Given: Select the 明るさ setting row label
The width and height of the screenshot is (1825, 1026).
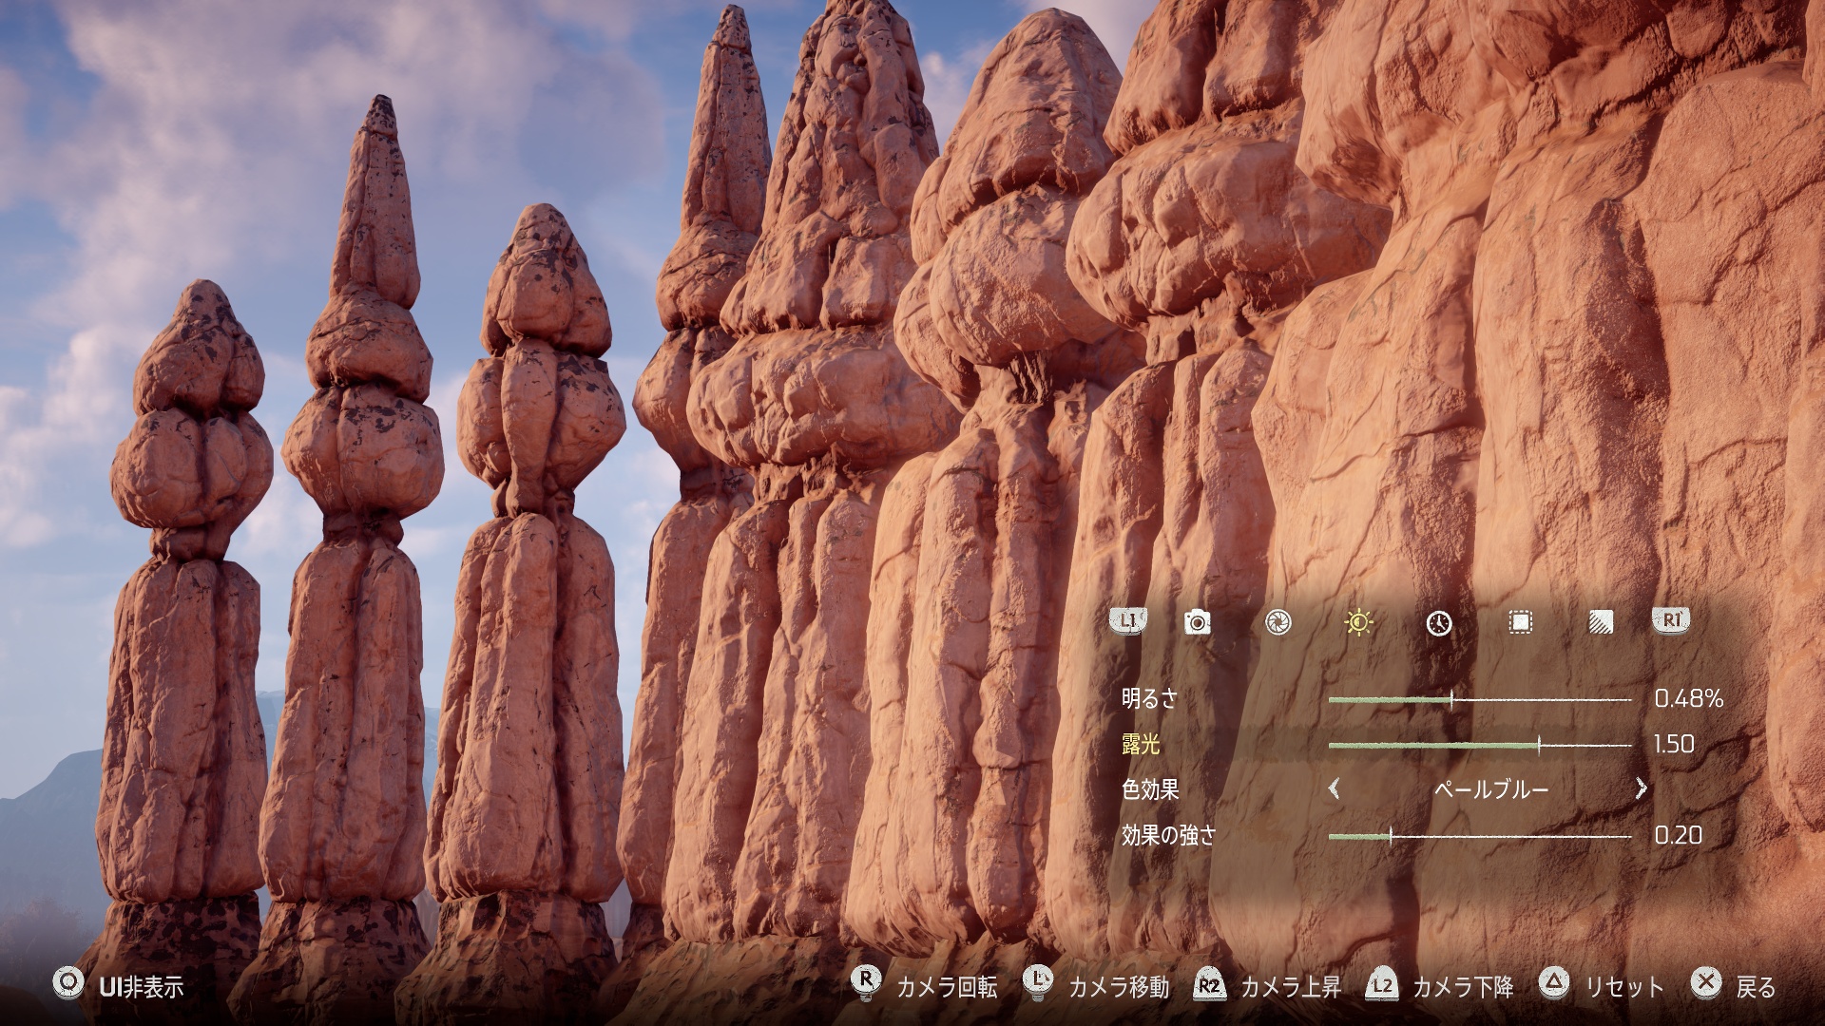Looking at the screenshot, I should [x=1149, y=699].
